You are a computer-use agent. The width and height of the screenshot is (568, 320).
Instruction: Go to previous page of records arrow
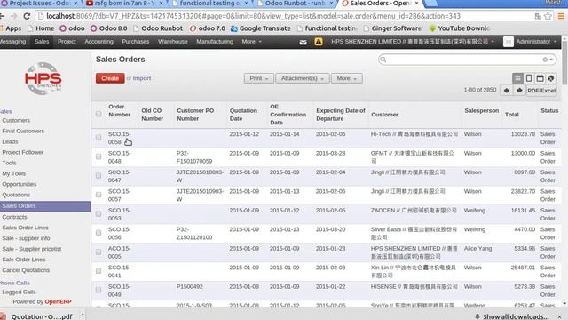(507, 91)
